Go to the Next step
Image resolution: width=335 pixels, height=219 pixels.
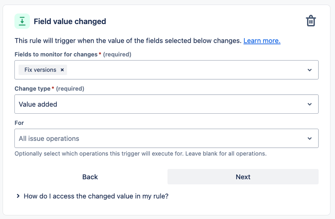pos(243,177)
